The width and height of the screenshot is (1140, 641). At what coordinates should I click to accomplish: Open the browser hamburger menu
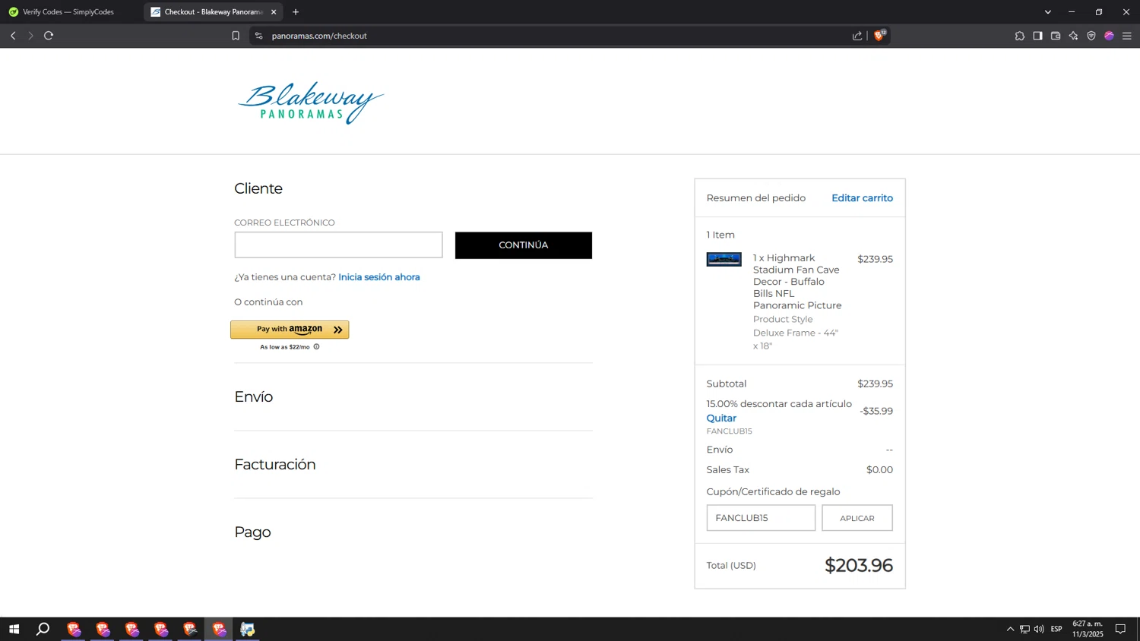(1127, 36)
